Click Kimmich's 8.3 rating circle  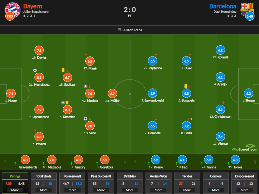[x=67, y=110]
